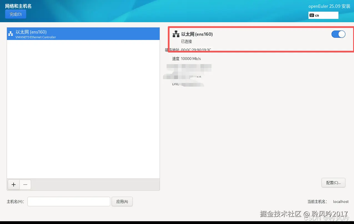Focus the 主机名(H) hostname text field
This screenshot has width=354, height=224.
pos(69,202)
